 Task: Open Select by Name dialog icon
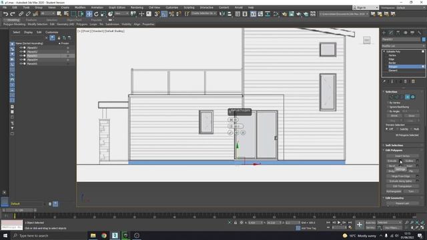pos(66,14)
